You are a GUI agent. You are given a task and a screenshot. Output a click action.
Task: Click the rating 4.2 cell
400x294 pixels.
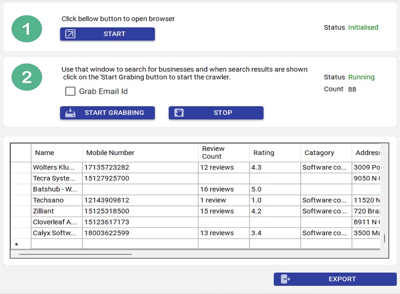pyautogui.click(x=275, y=211)
